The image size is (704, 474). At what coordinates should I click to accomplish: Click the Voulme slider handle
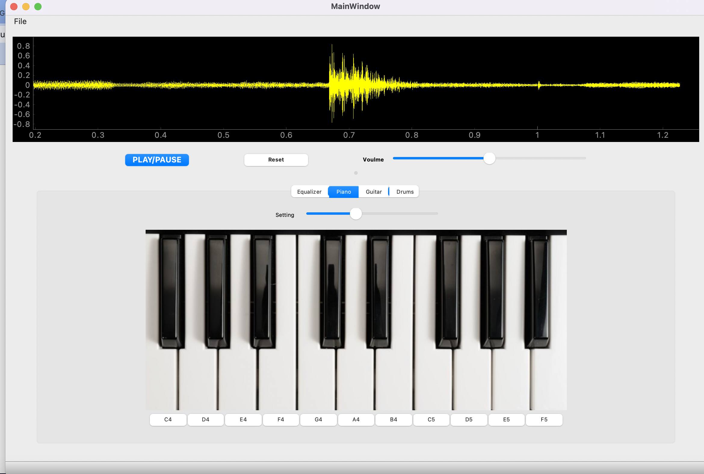coord(489,158)
